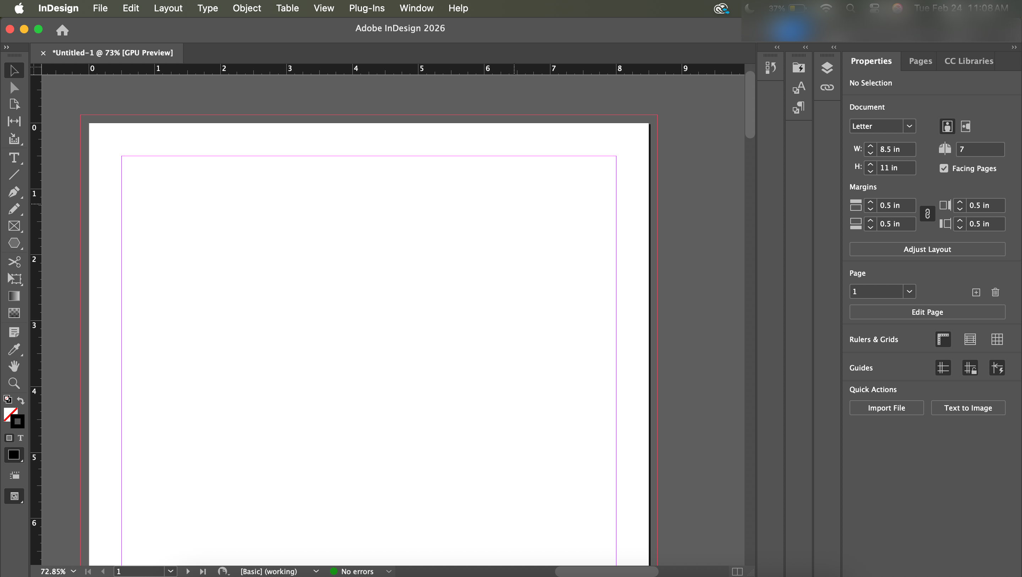The height and width of the screenshot is (577, 1022).
Task: Activate the Hand tool
Action: 14,366
